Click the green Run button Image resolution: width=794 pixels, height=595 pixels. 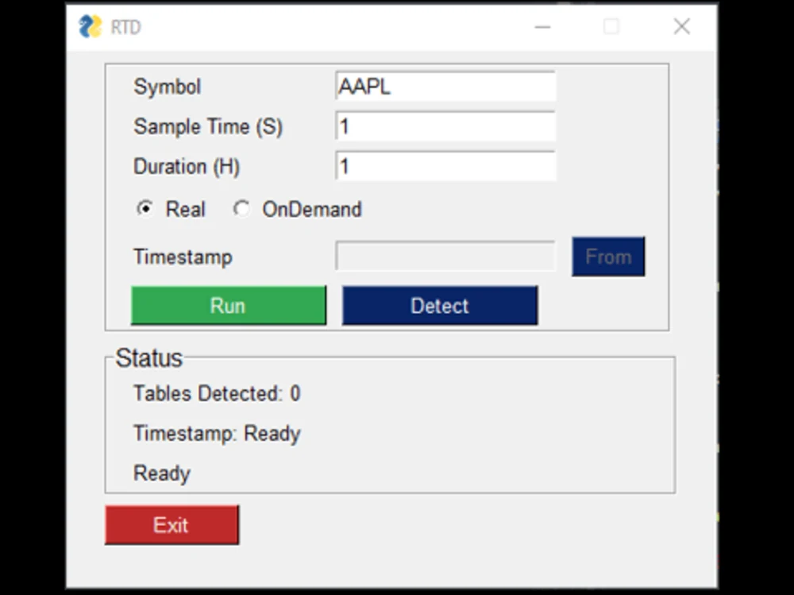[x=228, y=305]
